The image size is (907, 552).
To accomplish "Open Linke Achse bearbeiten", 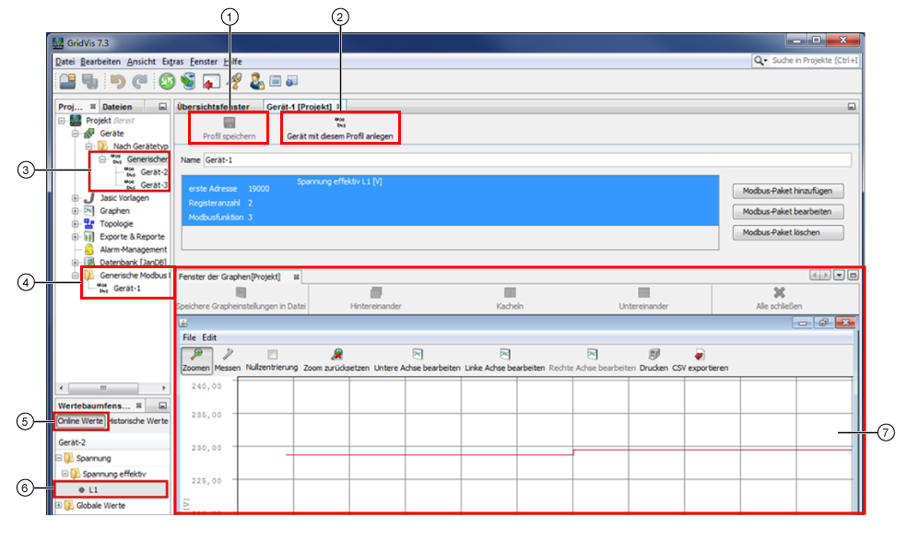I will coord(505,354).
